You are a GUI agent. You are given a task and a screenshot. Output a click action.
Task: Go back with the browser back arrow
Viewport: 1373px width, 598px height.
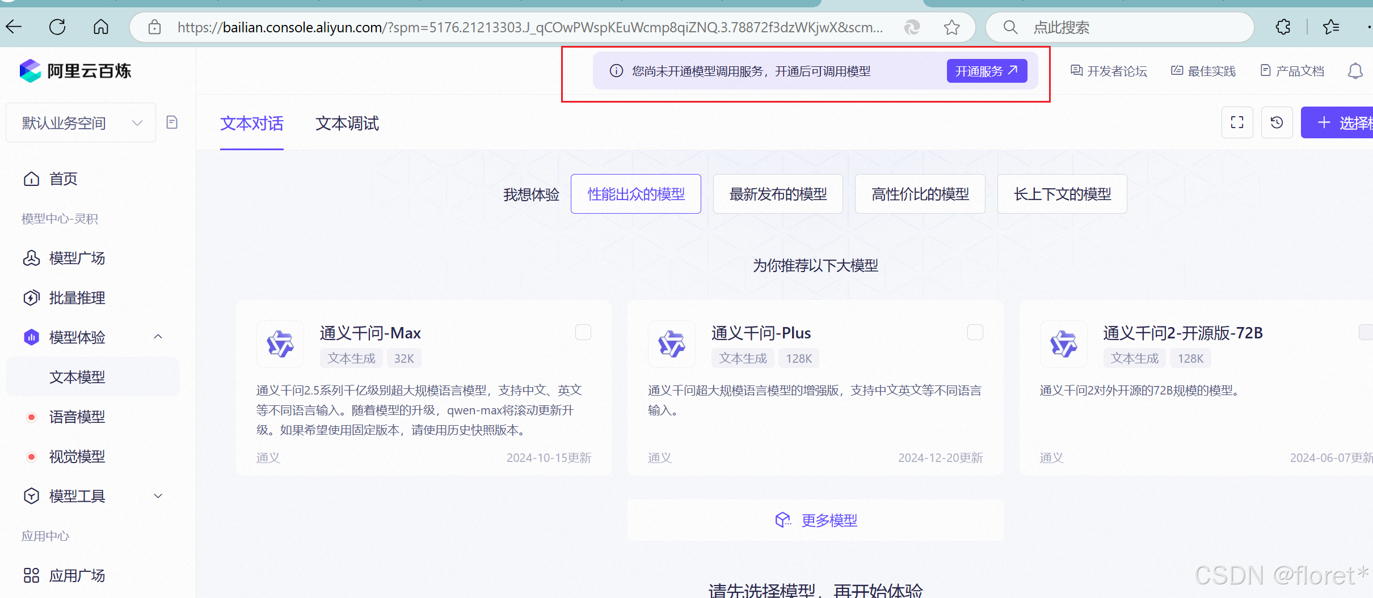click(14, 27)
